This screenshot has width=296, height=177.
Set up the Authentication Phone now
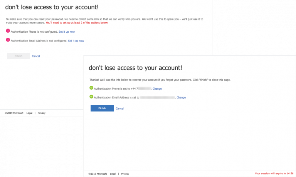pos(67,32)
